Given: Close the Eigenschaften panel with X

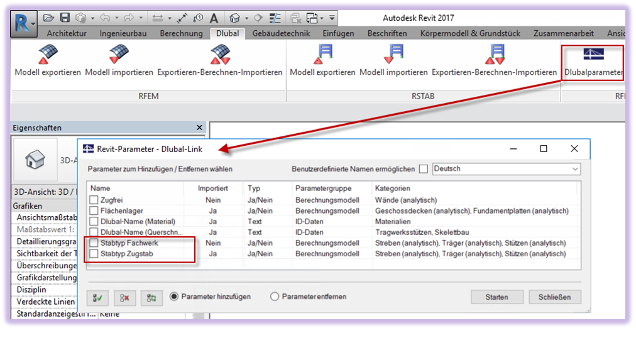Looking at the screenshot, I should [199, 128].
